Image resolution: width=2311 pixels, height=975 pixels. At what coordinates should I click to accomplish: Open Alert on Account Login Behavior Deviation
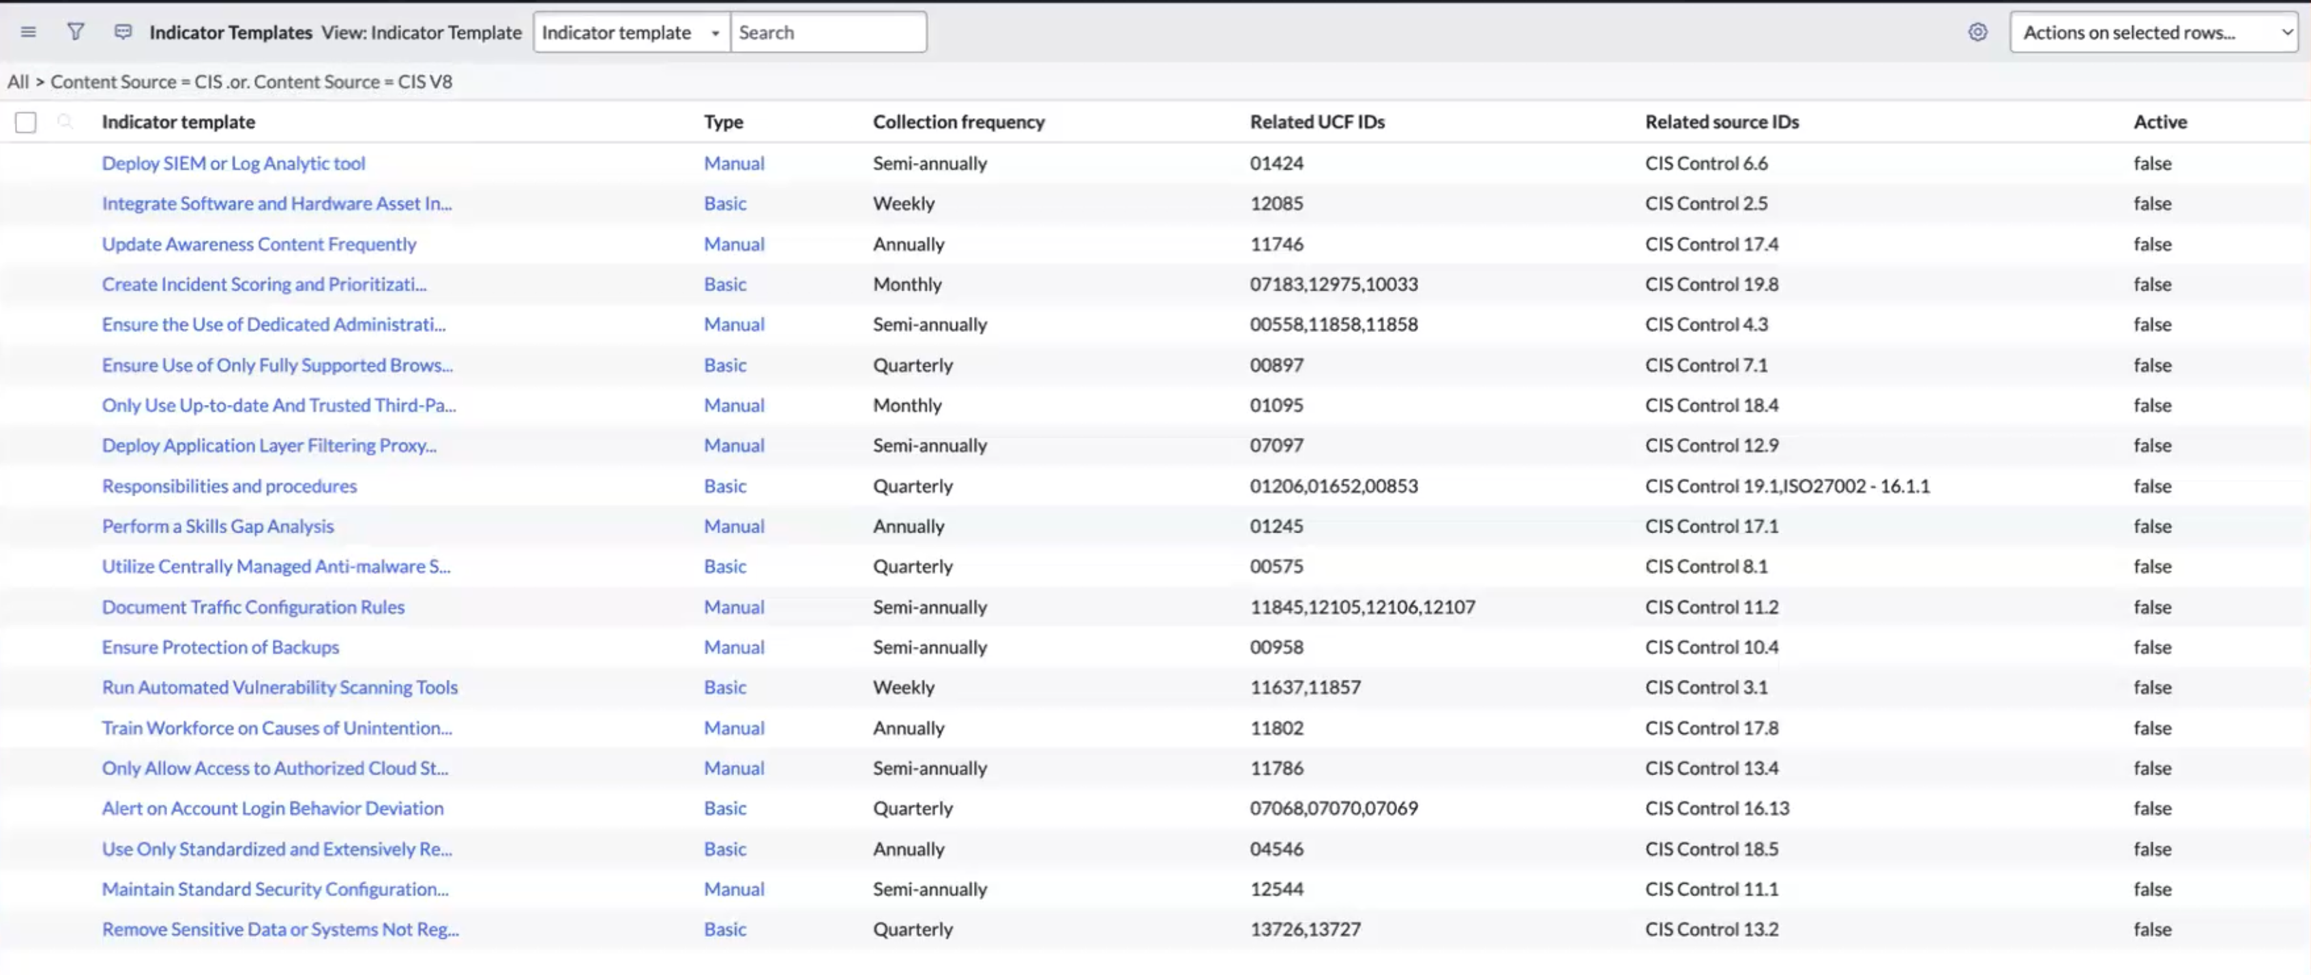tap(272, 809)
